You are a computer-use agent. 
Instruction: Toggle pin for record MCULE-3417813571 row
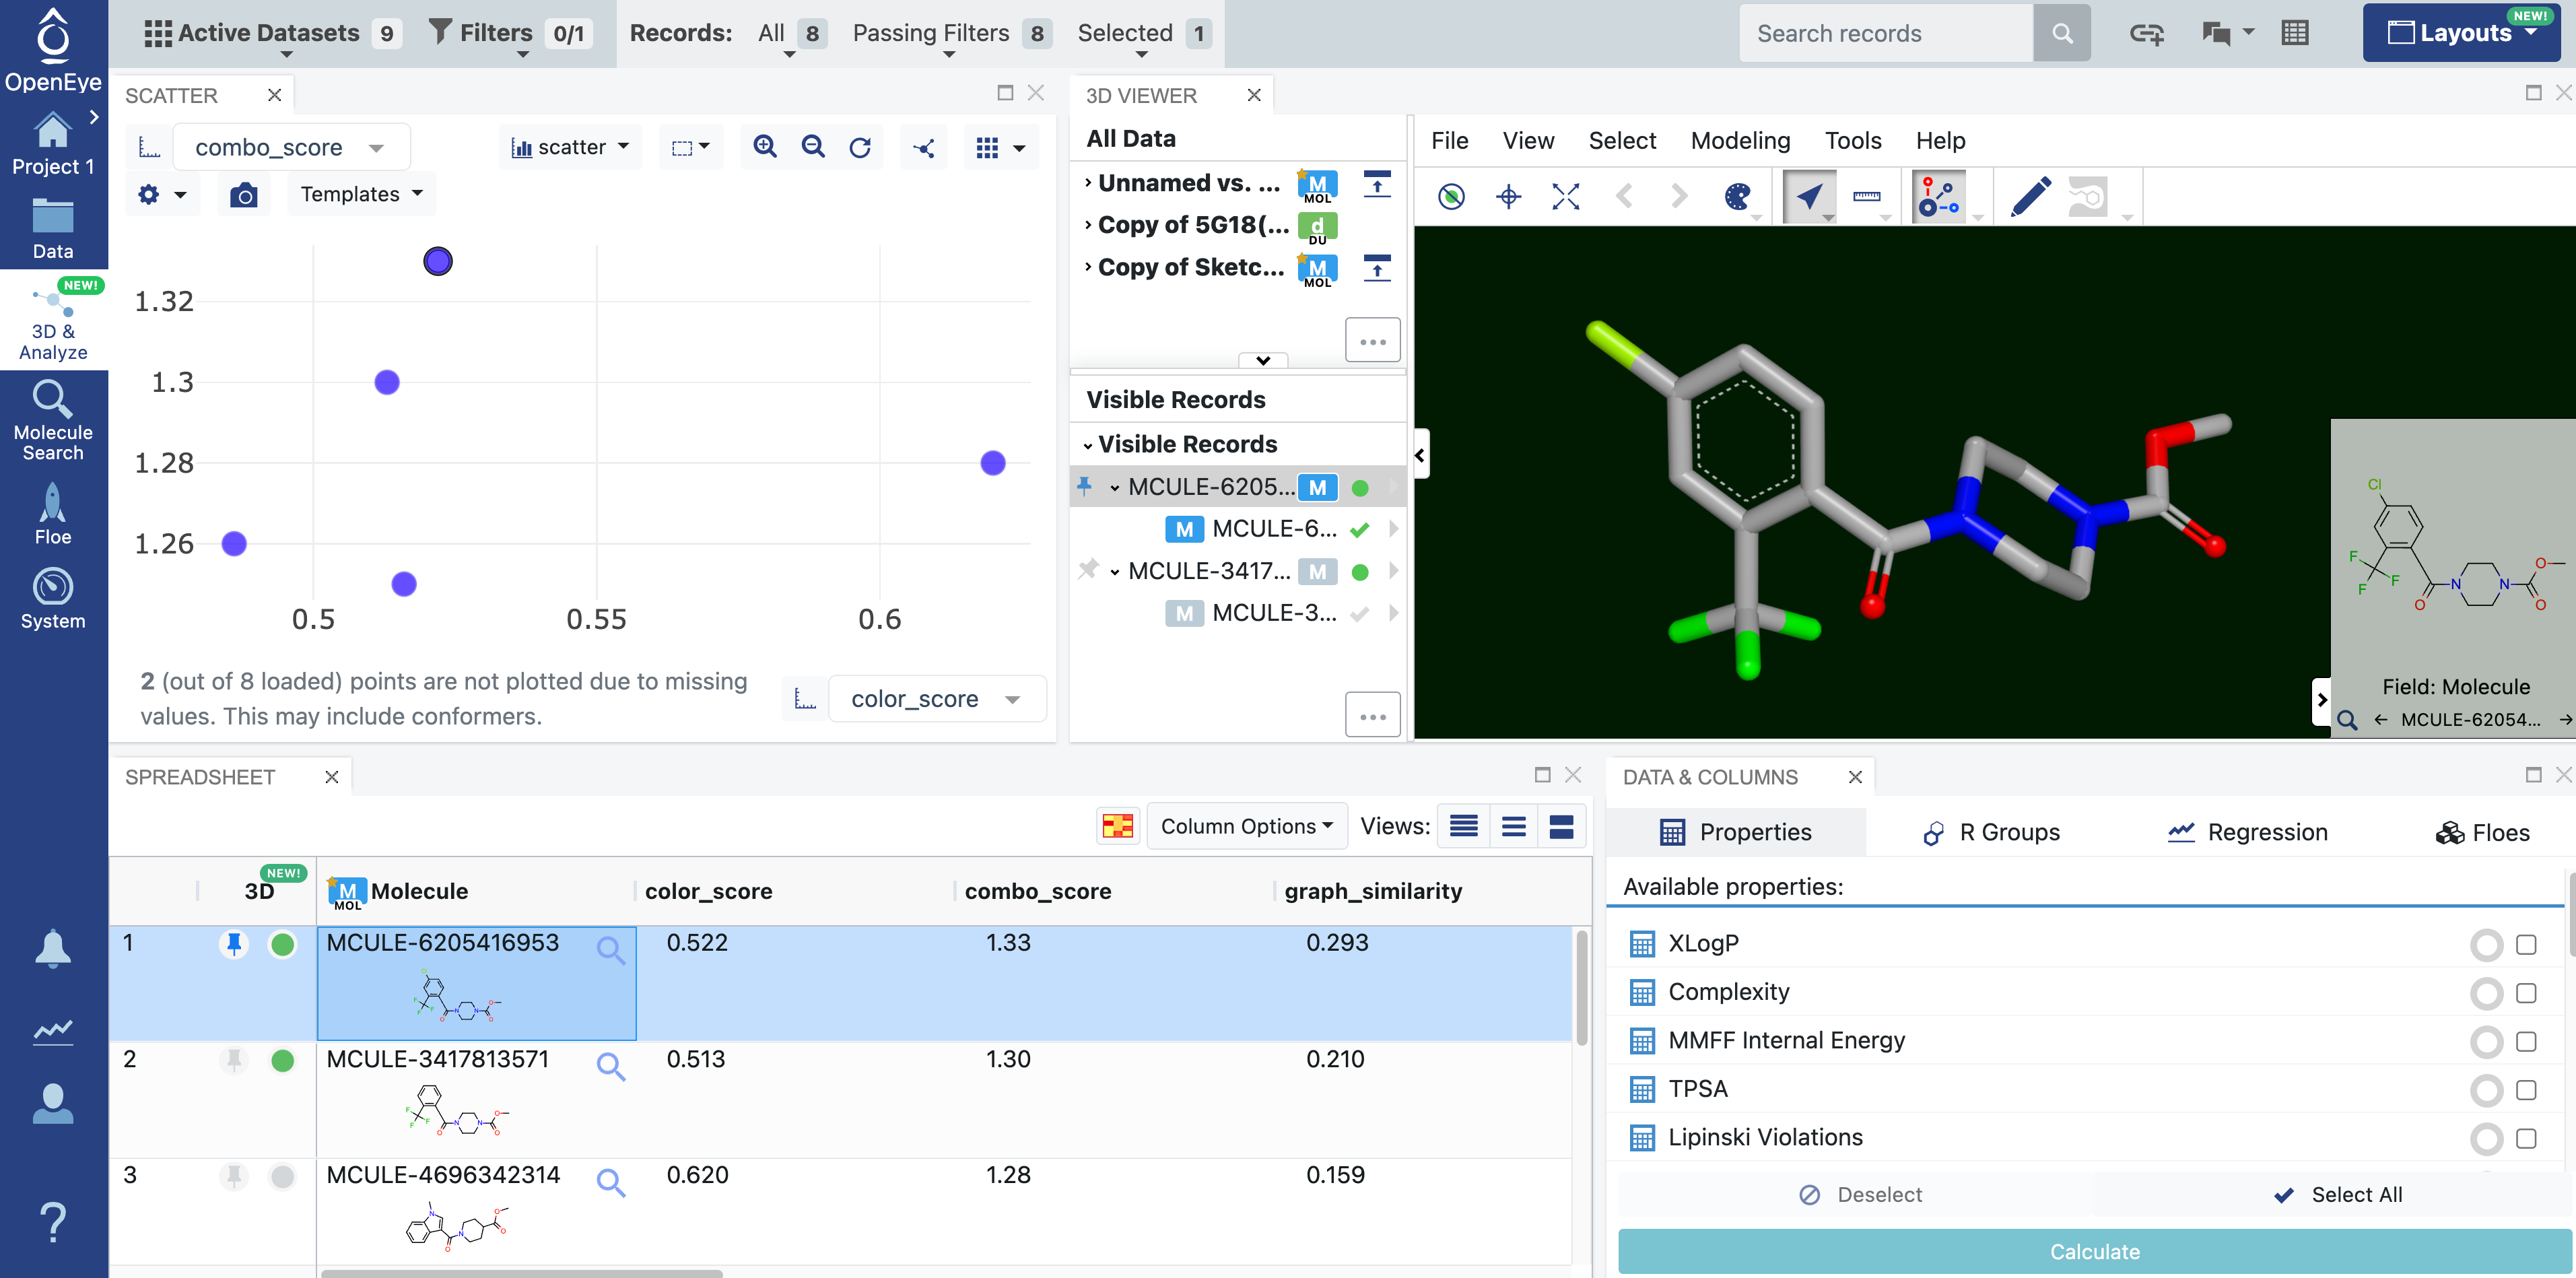[234, 1060]
